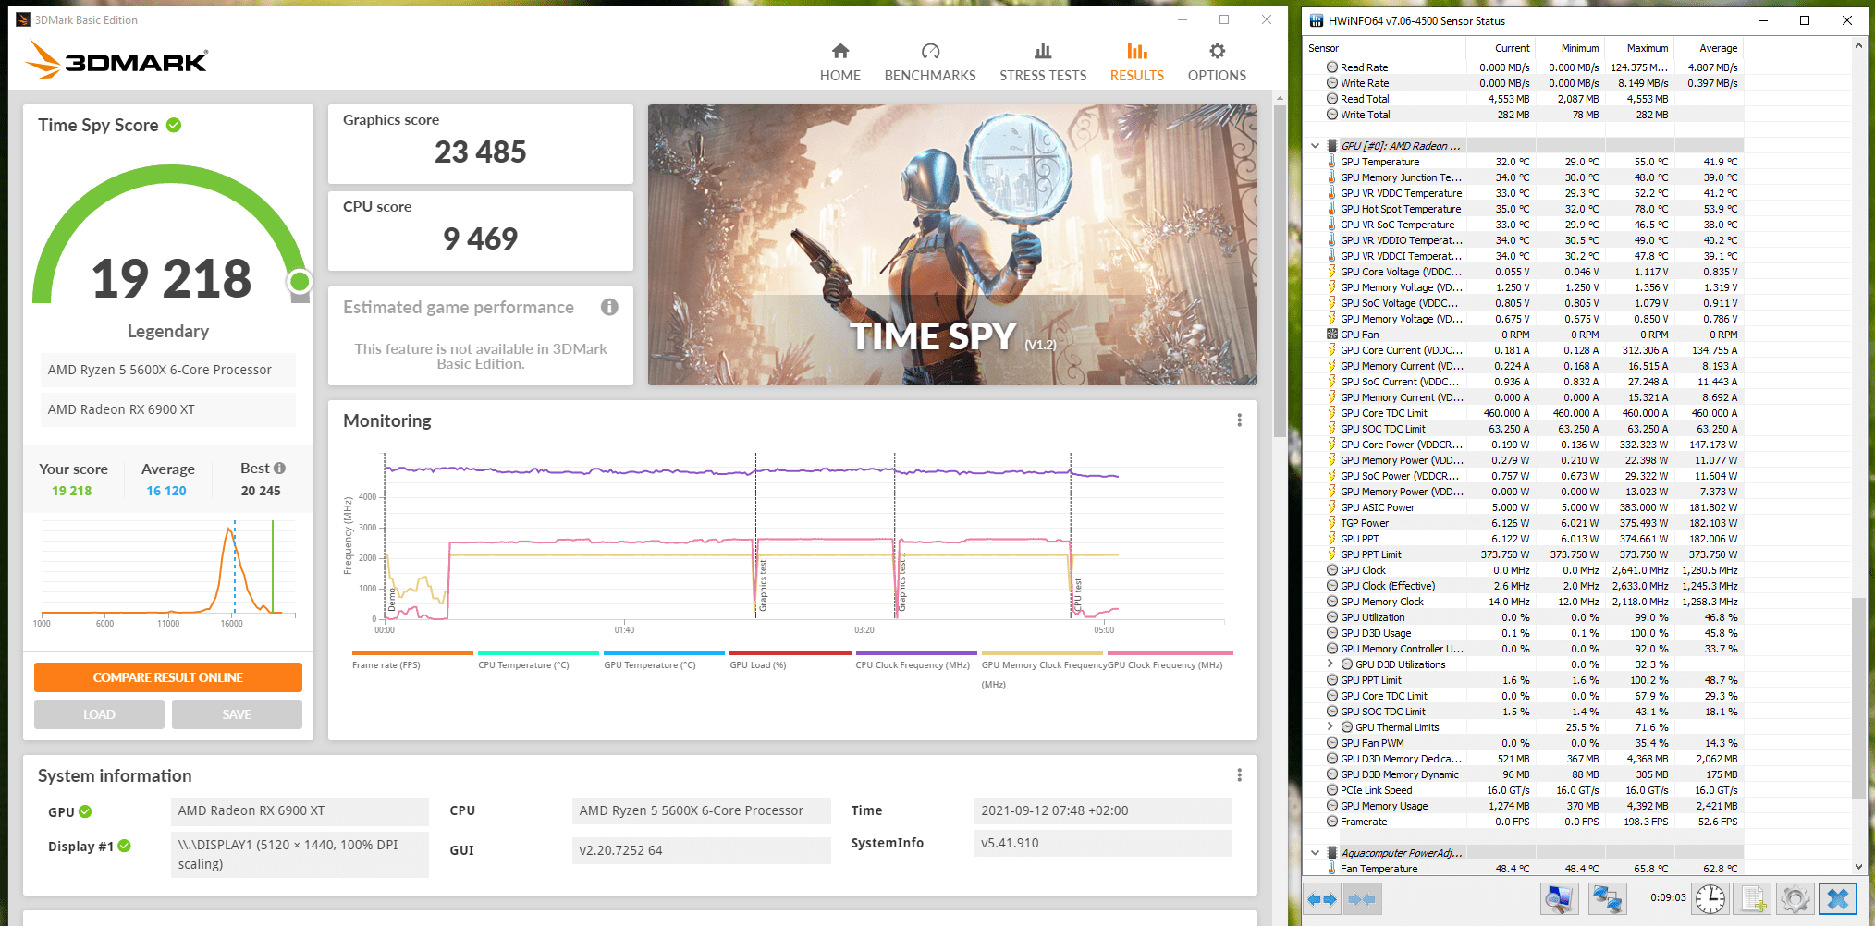1875x926 pixels.
Task: Click the blue X close sensors button
Action: [x=1838, y=898]
